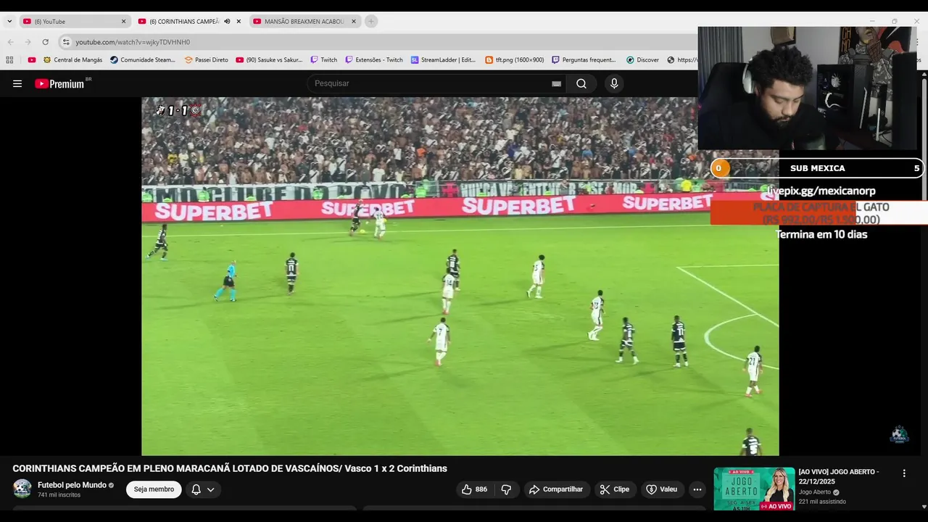Open the Passei Direto bookmark

tap(206, 59)
